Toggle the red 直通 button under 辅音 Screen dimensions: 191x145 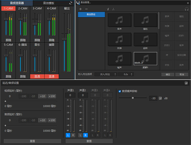tap(51, 76)
